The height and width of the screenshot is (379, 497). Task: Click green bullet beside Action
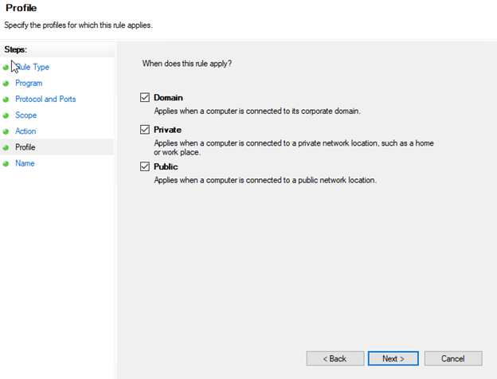[6, 131]
